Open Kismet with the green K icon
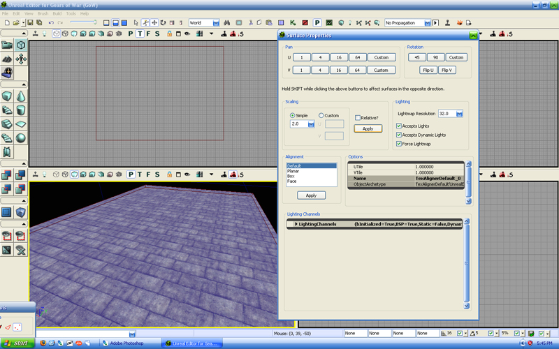Screen dimensions: 559x349 pyautogui.click(x=293, y=23)
